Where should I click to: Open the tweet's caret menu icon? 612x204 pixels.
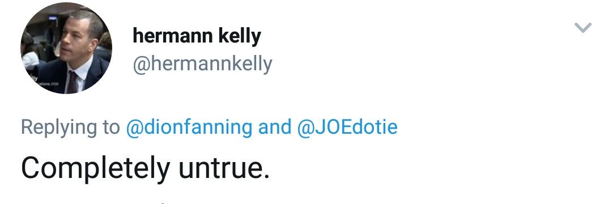point(583,28)
